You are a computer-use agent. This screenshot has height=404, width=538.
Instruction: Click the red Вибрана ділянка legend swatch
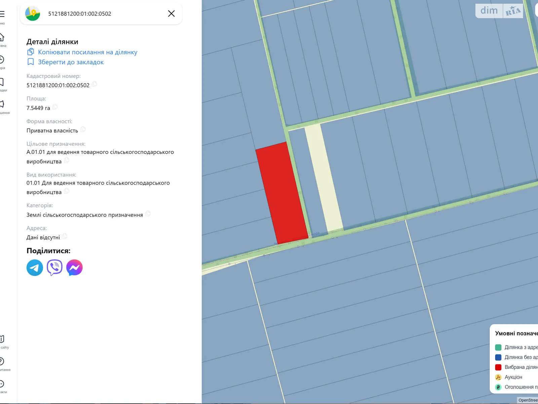point(498,367)
